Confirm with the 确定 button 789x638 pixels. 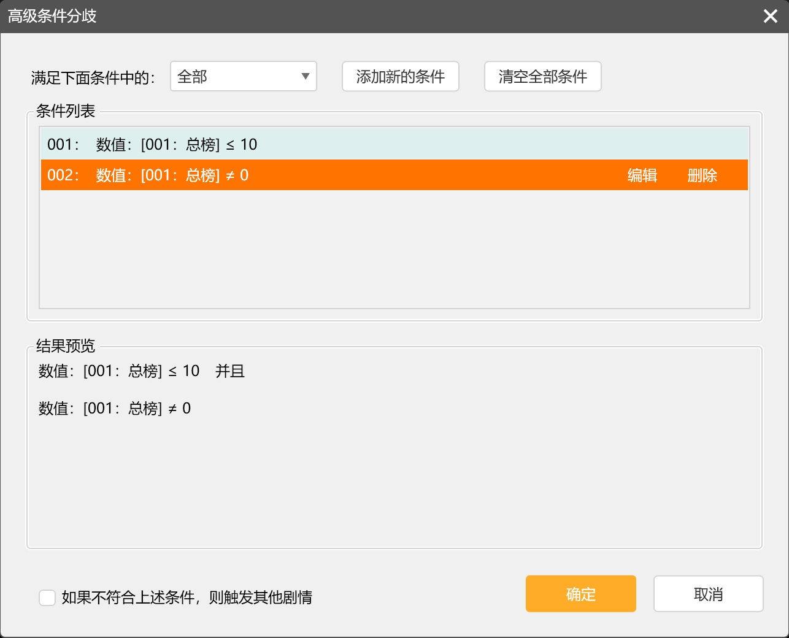click(x=580, y=594)
